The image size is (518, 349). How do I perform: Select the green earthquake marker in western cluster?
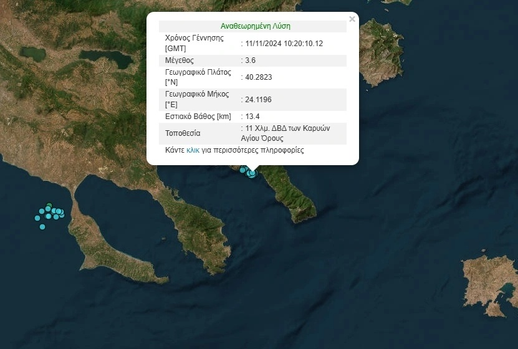coord(49,206)
